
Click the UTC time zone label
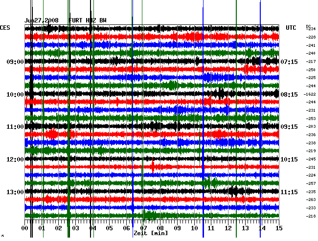[x=291, y=28]
